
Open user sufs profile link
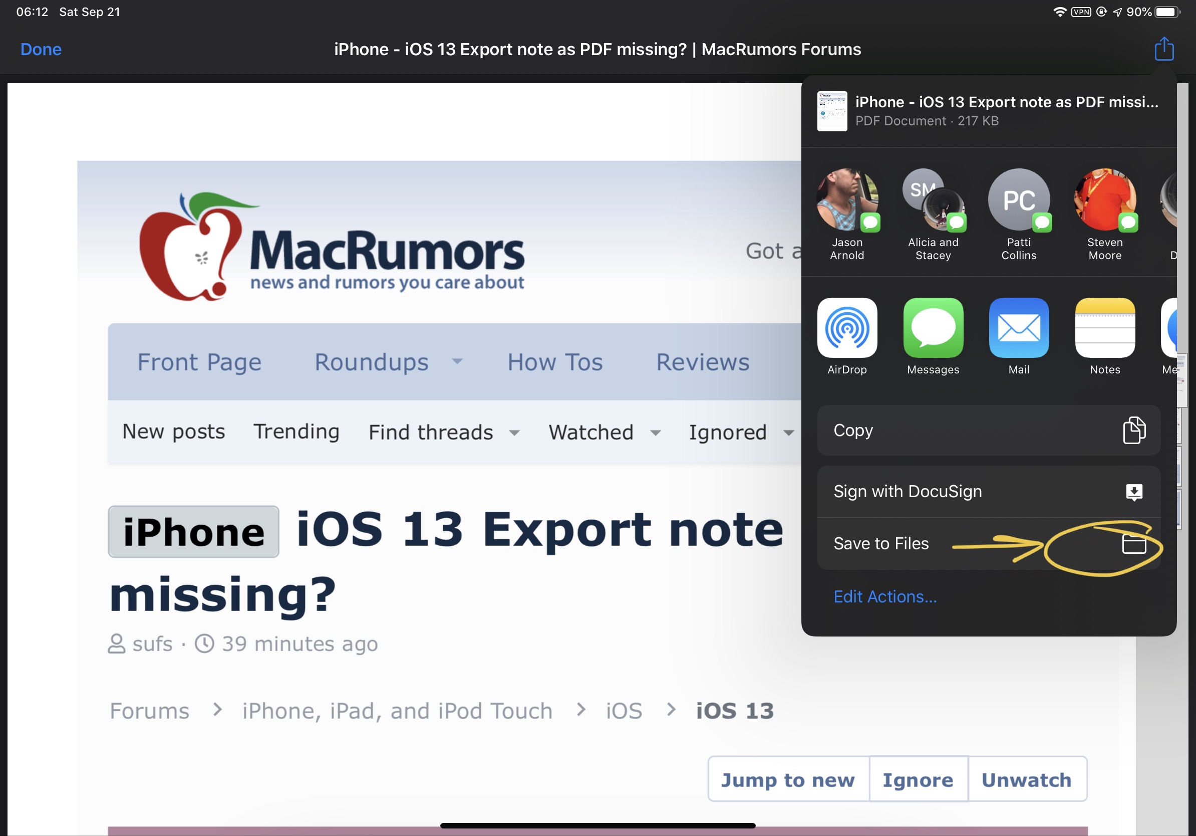click(x=152, y=644)
